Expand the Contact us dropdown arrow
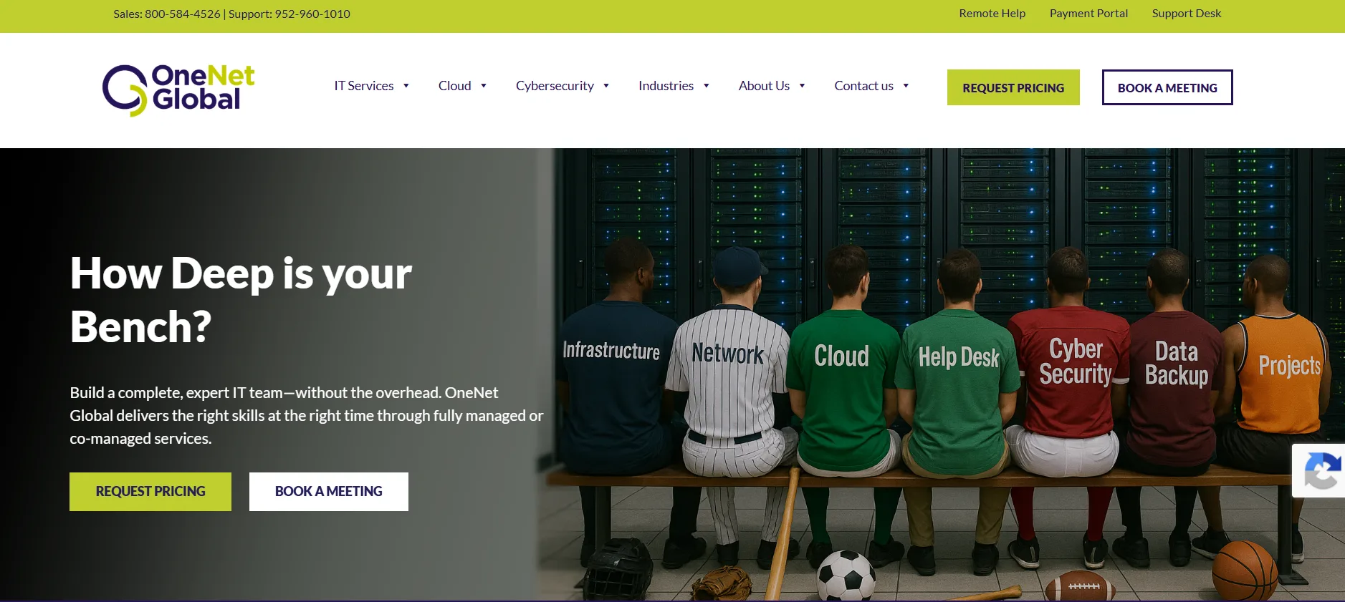Image resolution: width=1345 pixels, height=602 pixels. point(906,86)
